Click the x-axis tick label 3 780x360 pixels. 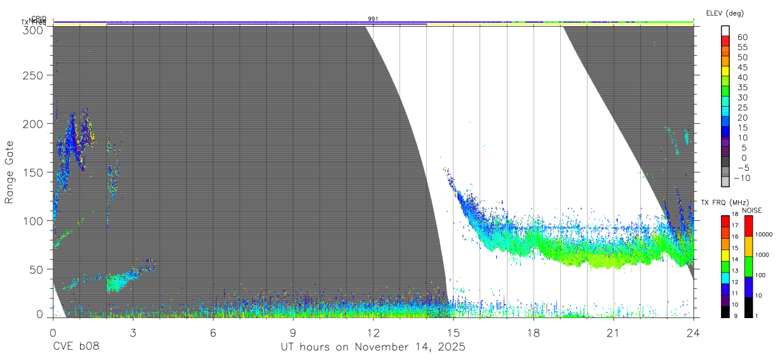[x=133, y=332]
